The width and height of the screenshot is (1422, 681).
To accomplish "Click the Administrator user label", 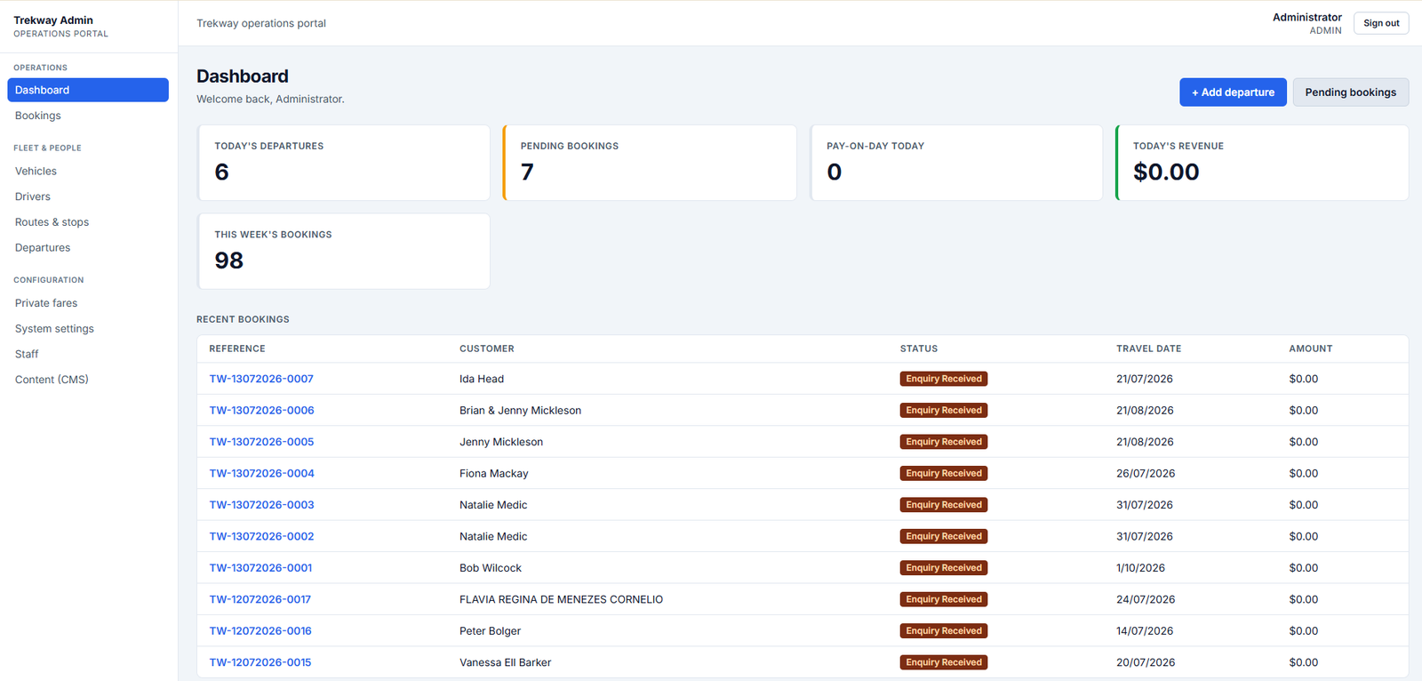I will point(1307,17).
